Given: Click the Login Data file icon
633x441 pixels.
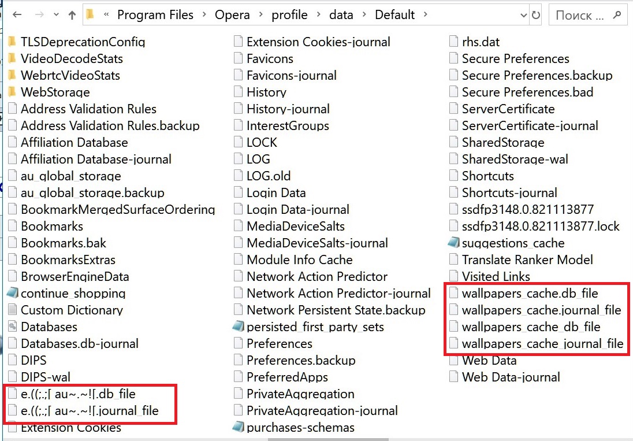Looking at the screenshot, I should pos(238,192).
